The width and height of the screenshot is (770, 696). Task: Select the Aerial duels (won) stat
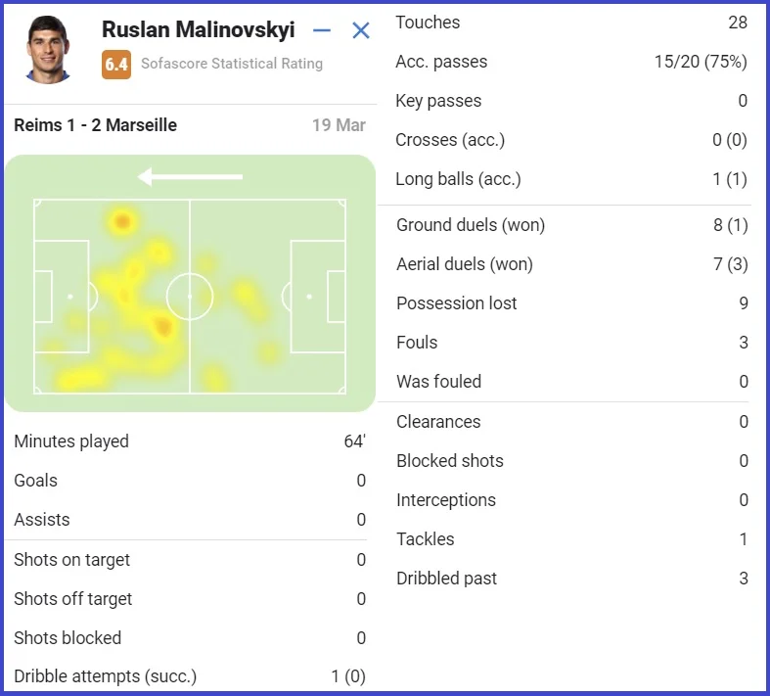(571, 264)
